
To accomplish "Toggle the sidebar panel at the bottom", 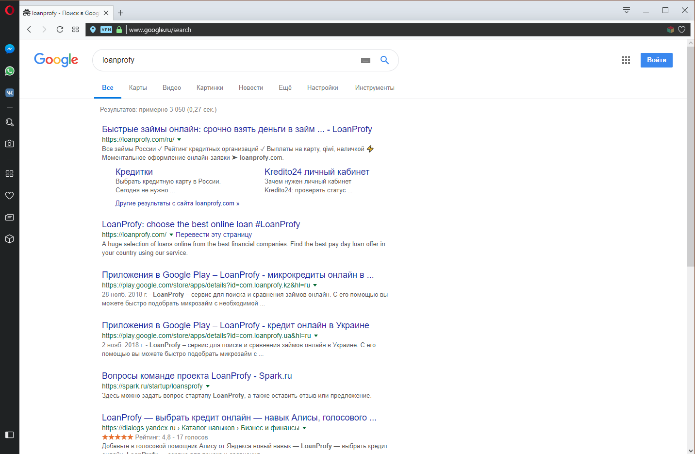I will 9,435.
